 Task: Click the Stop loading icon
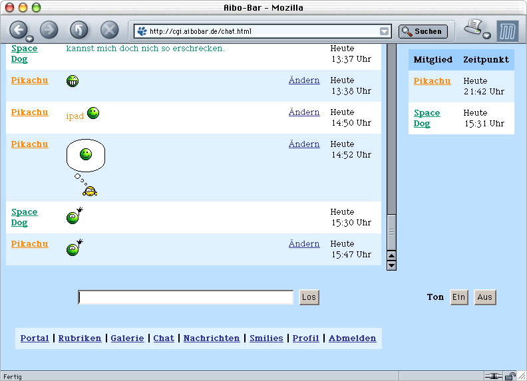point(109,30)
